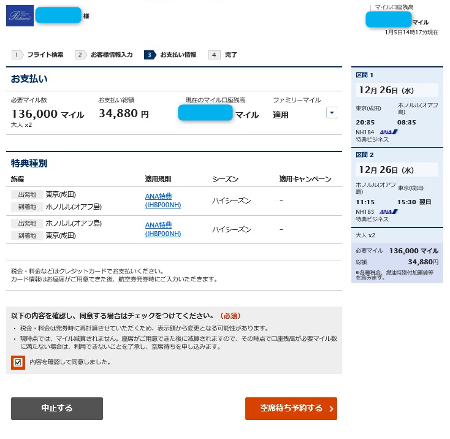
Task: Go to step 1 フライト検索
Action: point(37,55)
